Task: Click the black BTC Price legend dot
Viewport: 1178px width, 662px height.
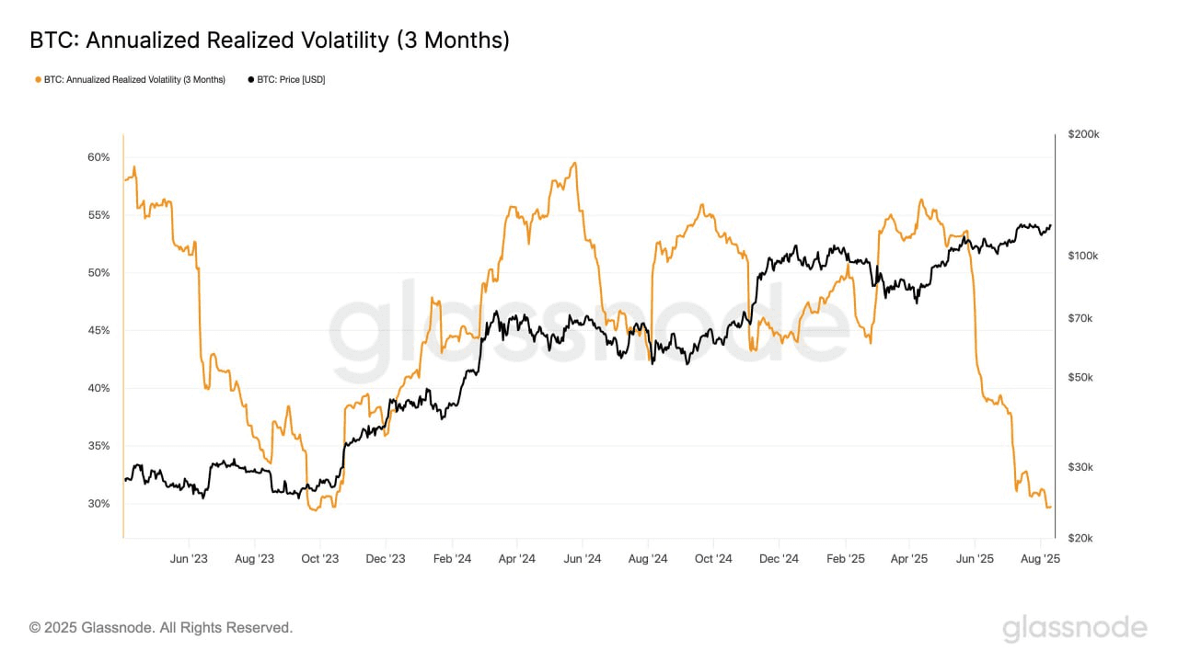Action: tap(251, 80)
